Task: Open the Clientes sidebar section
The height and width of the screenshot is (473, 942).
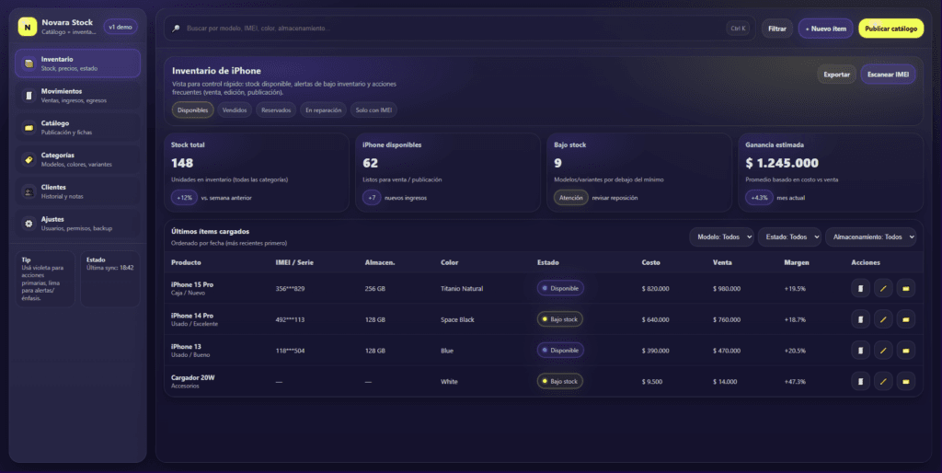Action: click(x=78, y=191)
